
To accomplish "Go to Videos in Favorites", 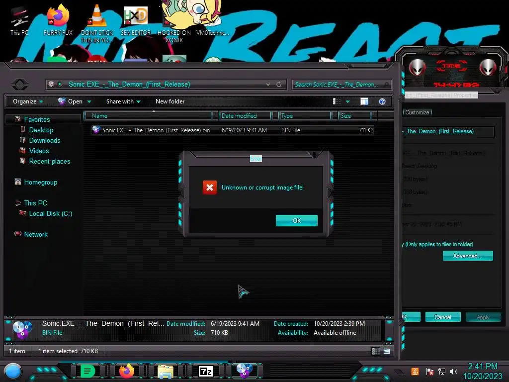I will click(x=39, y=151).
